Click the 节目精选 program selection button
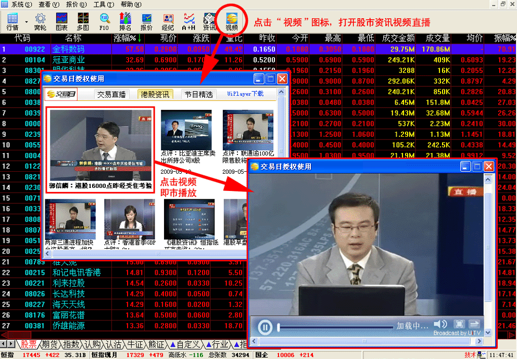This screenshot has width=517, height=359. point(198,94)
